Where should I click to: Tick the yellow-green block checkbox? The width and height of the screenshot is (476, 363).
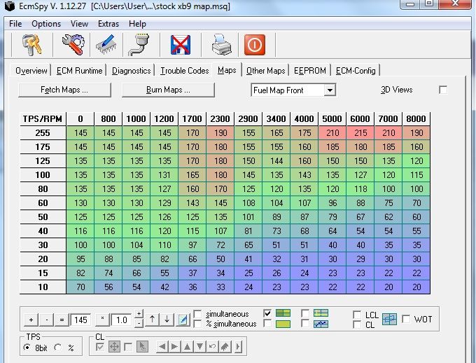coord(267,324)
